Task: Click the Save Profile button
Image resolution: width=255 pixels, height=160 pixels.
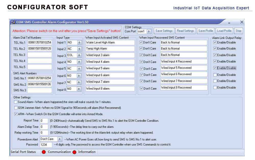Action: [206, 31]
